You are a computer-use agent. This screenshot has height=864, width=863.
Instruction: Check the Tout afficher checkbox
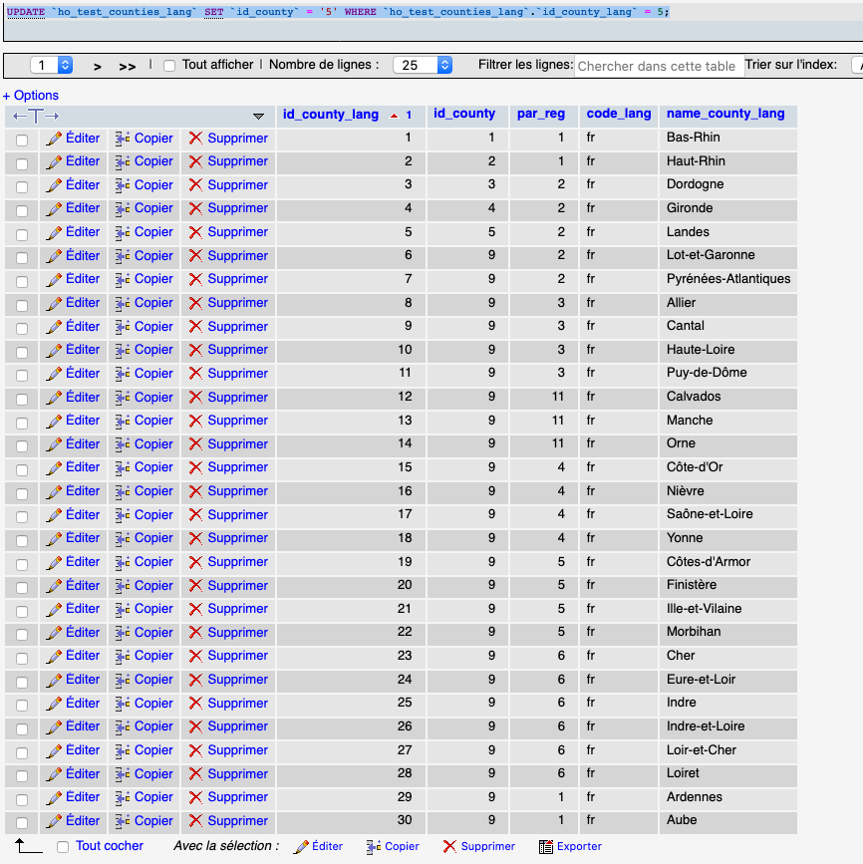click(x=169, y=66)
